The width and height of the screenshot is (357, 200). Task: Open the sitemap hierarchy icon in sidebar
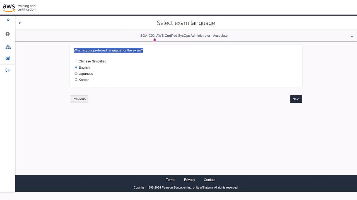pos(8,47)
